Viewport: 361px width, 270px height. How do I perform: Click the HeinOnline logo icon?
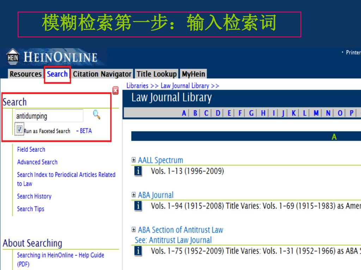pyautogui.click(x=13, y=57)
